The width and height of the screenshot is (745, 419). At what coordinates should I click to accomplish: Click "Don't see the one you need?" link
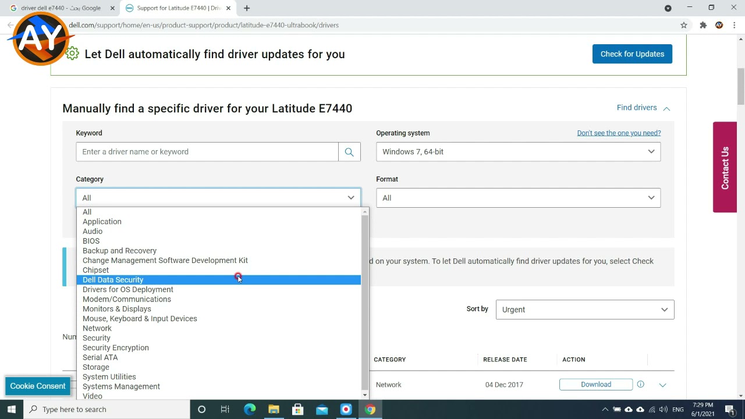coord(619,133)
